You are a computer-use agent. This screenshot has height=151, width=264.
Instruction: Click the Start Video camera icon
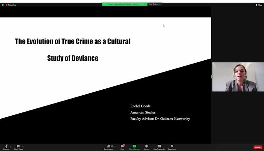[x=18, y=146]
